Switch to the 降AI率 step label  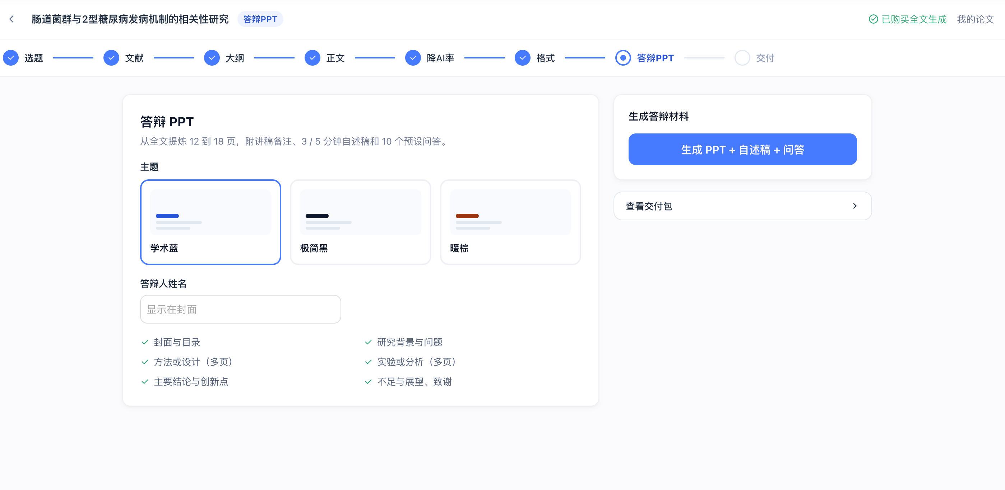tap(440, 58)
